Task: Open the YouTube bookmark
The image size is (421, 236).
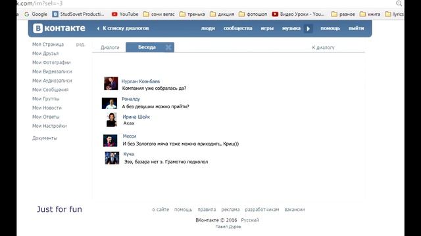Action: [x=125, y=14]
